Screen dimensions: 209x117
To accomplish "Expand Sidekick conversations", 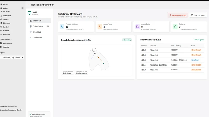I will tap(9, 106).
